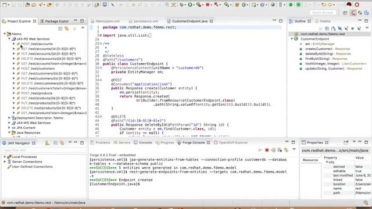The height and width of the screenshot is (209, 372).
Task: Expand POST /rest/accounts endpoint
Action: point(14,44)
